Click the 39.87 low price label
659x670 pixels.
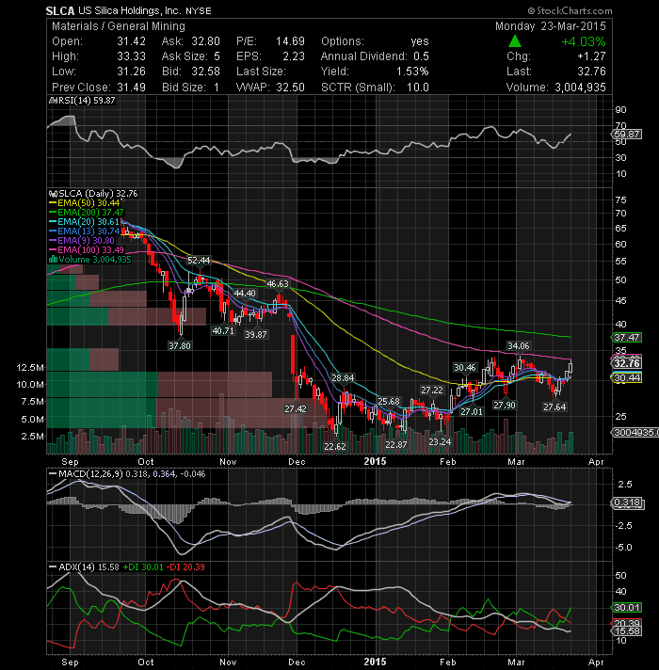click(255, 335)
